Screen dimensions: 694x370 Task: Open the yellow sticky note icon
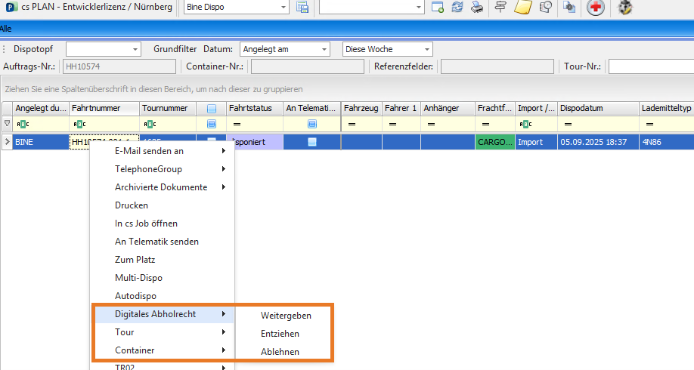click(x=522, y=8)
